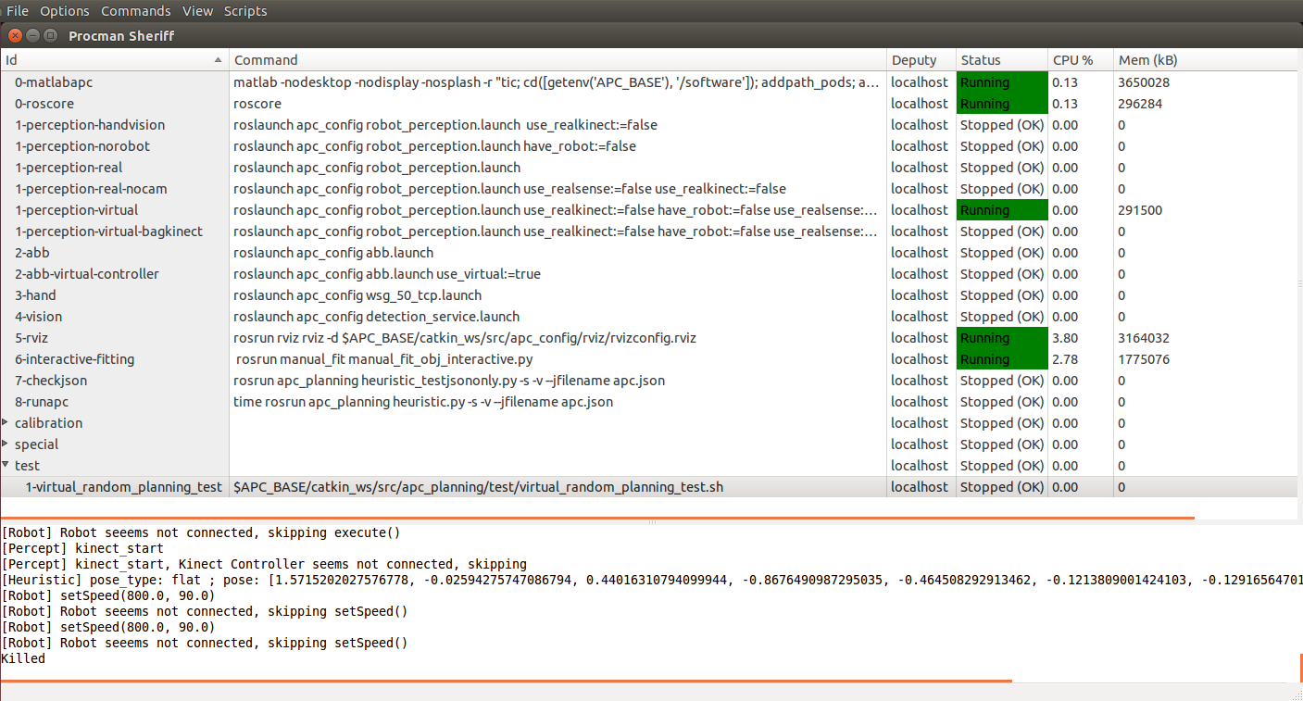This screenshot has width=1303, height=701.
Task: Open the View menu
Action: (197, 11)
